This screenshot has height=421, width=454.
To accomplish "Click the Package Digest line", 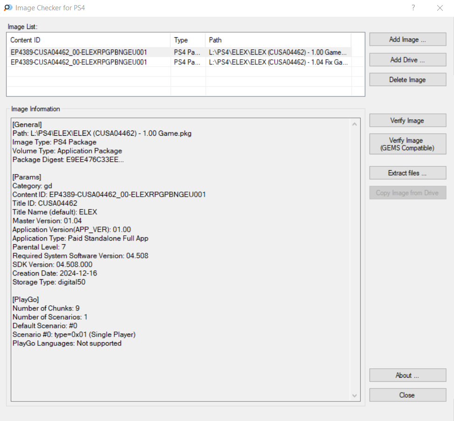I will tap(68, 159).
